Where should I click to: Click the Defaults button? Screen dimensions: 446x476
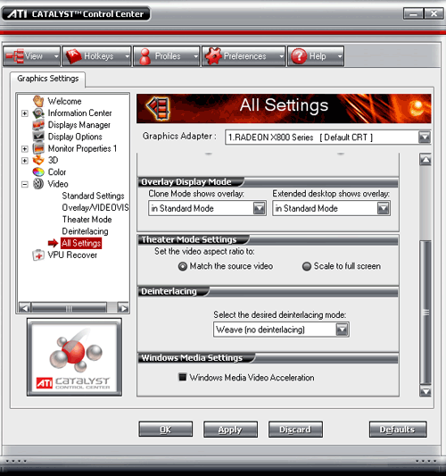pyautogui.click(x=398, y=430)
